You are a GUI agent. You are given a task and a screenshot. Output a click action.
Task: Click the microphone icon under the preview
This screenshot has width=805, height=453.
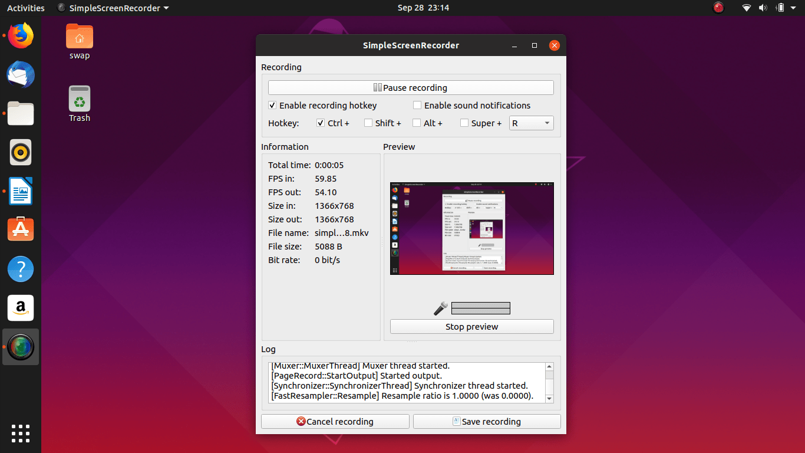[441, 308]
